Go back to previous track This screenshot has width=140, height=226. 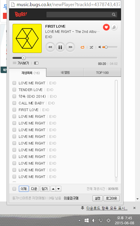(50, 47)
